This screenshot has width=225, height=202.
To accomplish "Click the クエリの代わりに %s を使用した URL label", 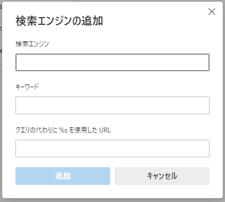I will 63,130.
